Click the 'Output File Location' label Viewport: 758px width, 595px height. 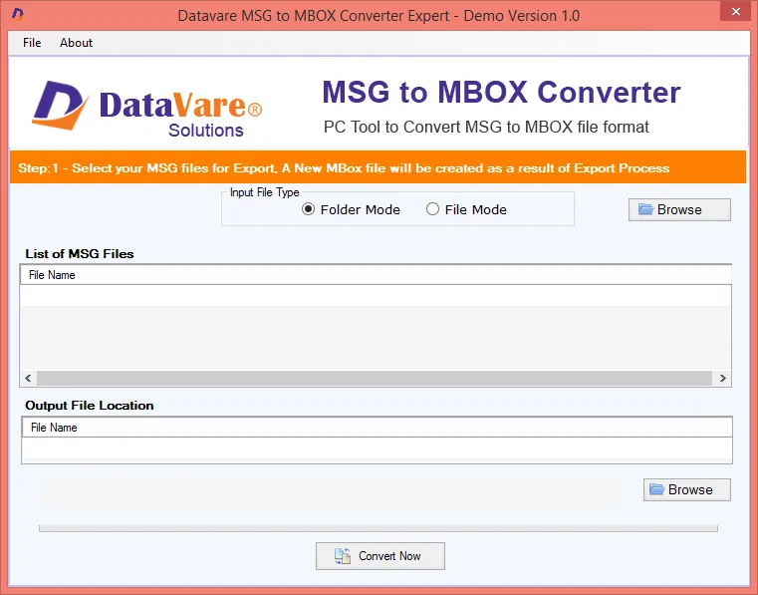click(x=90, y=406)
